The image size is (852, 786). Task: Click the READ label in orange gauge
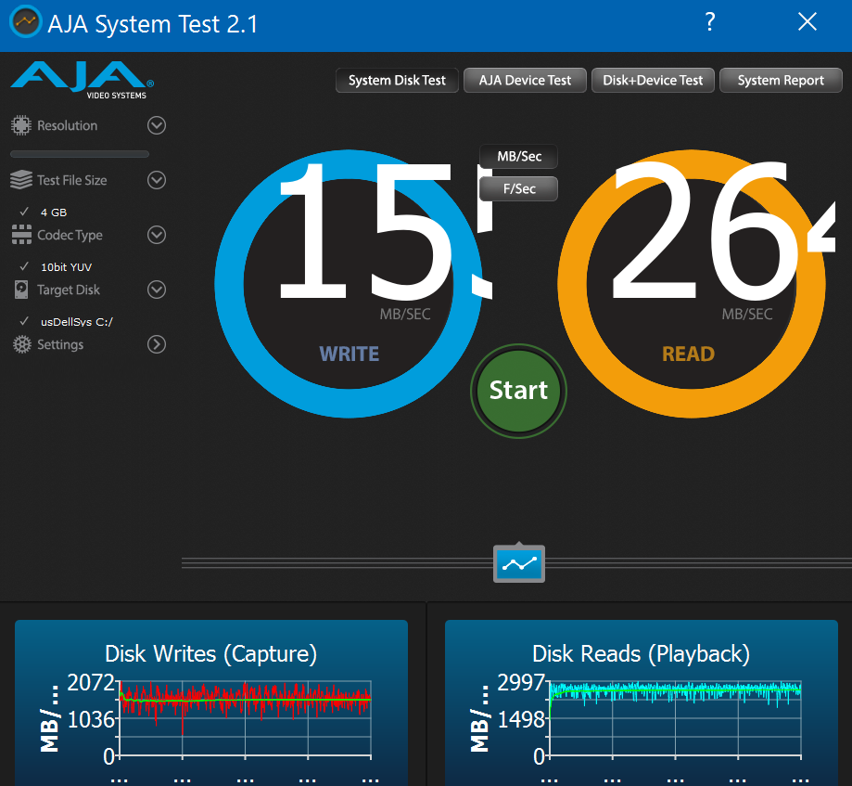pyautogui.click(x=689, y=354)
